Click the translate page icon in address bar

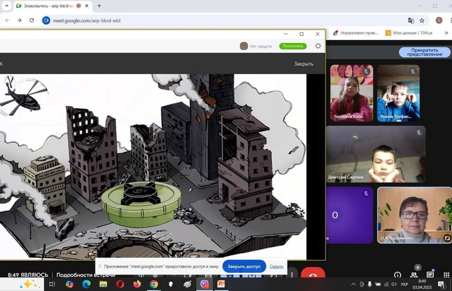(411, 20)
